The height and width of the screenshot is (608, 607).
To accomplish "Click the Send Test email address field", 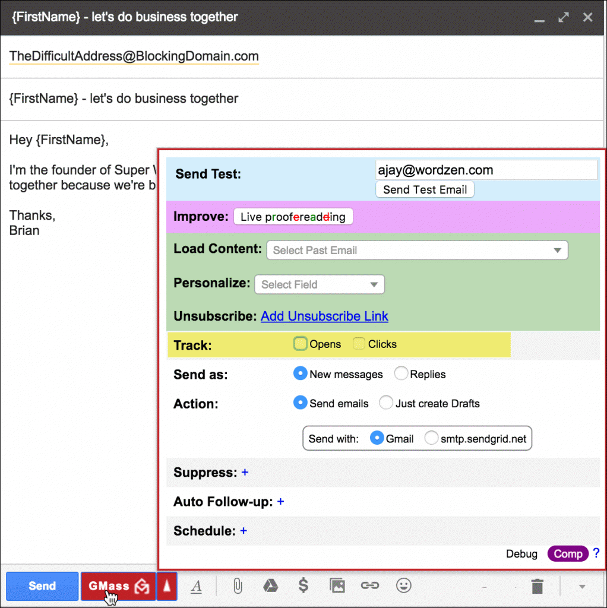I will click(486, 170).
